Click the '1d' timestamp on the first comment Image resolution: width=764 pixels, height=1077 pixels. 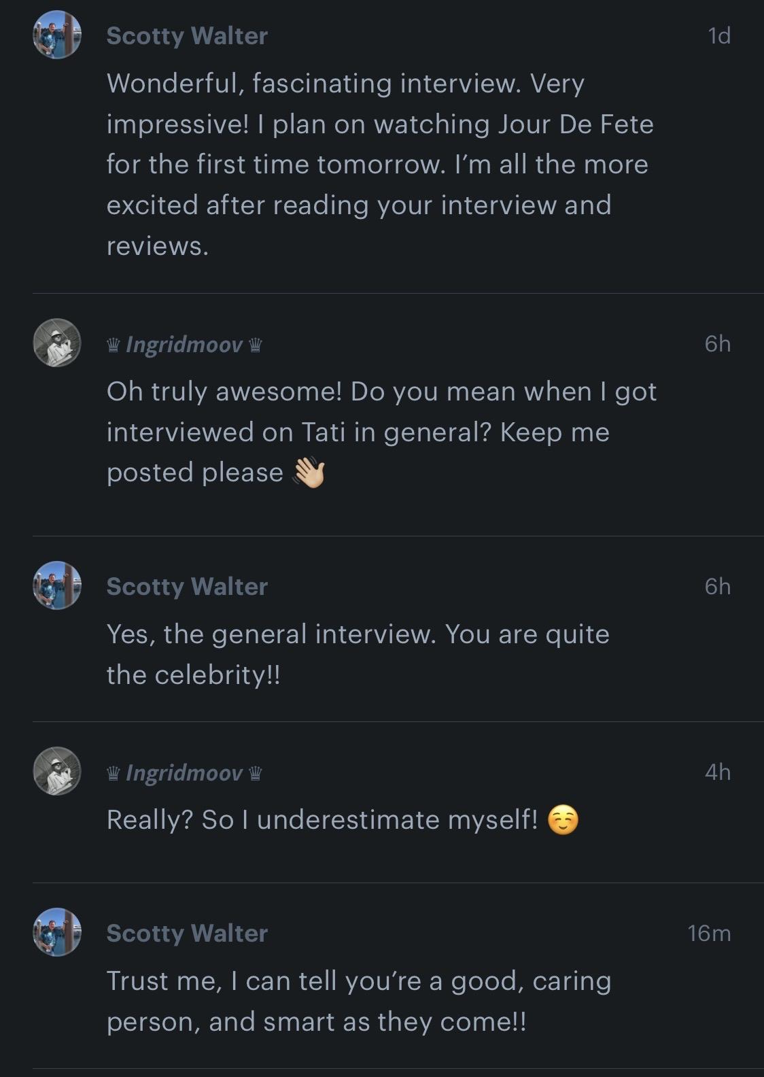[718, 36]
